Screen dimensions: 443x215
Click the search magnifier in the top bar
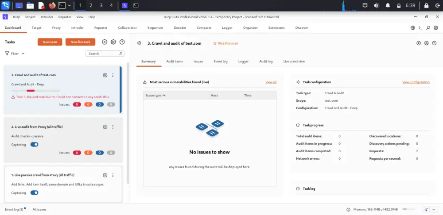coord(428,28)
